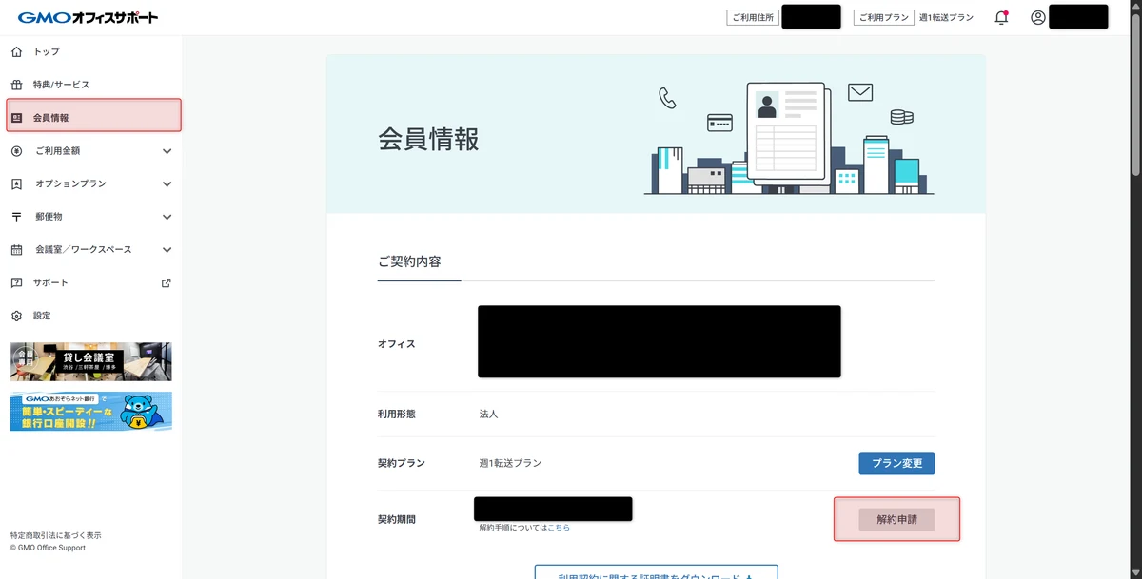Open the 貸し会議室 banner
The width and height of the screenshot is (1142, 579).
click(x=91, y=362)
